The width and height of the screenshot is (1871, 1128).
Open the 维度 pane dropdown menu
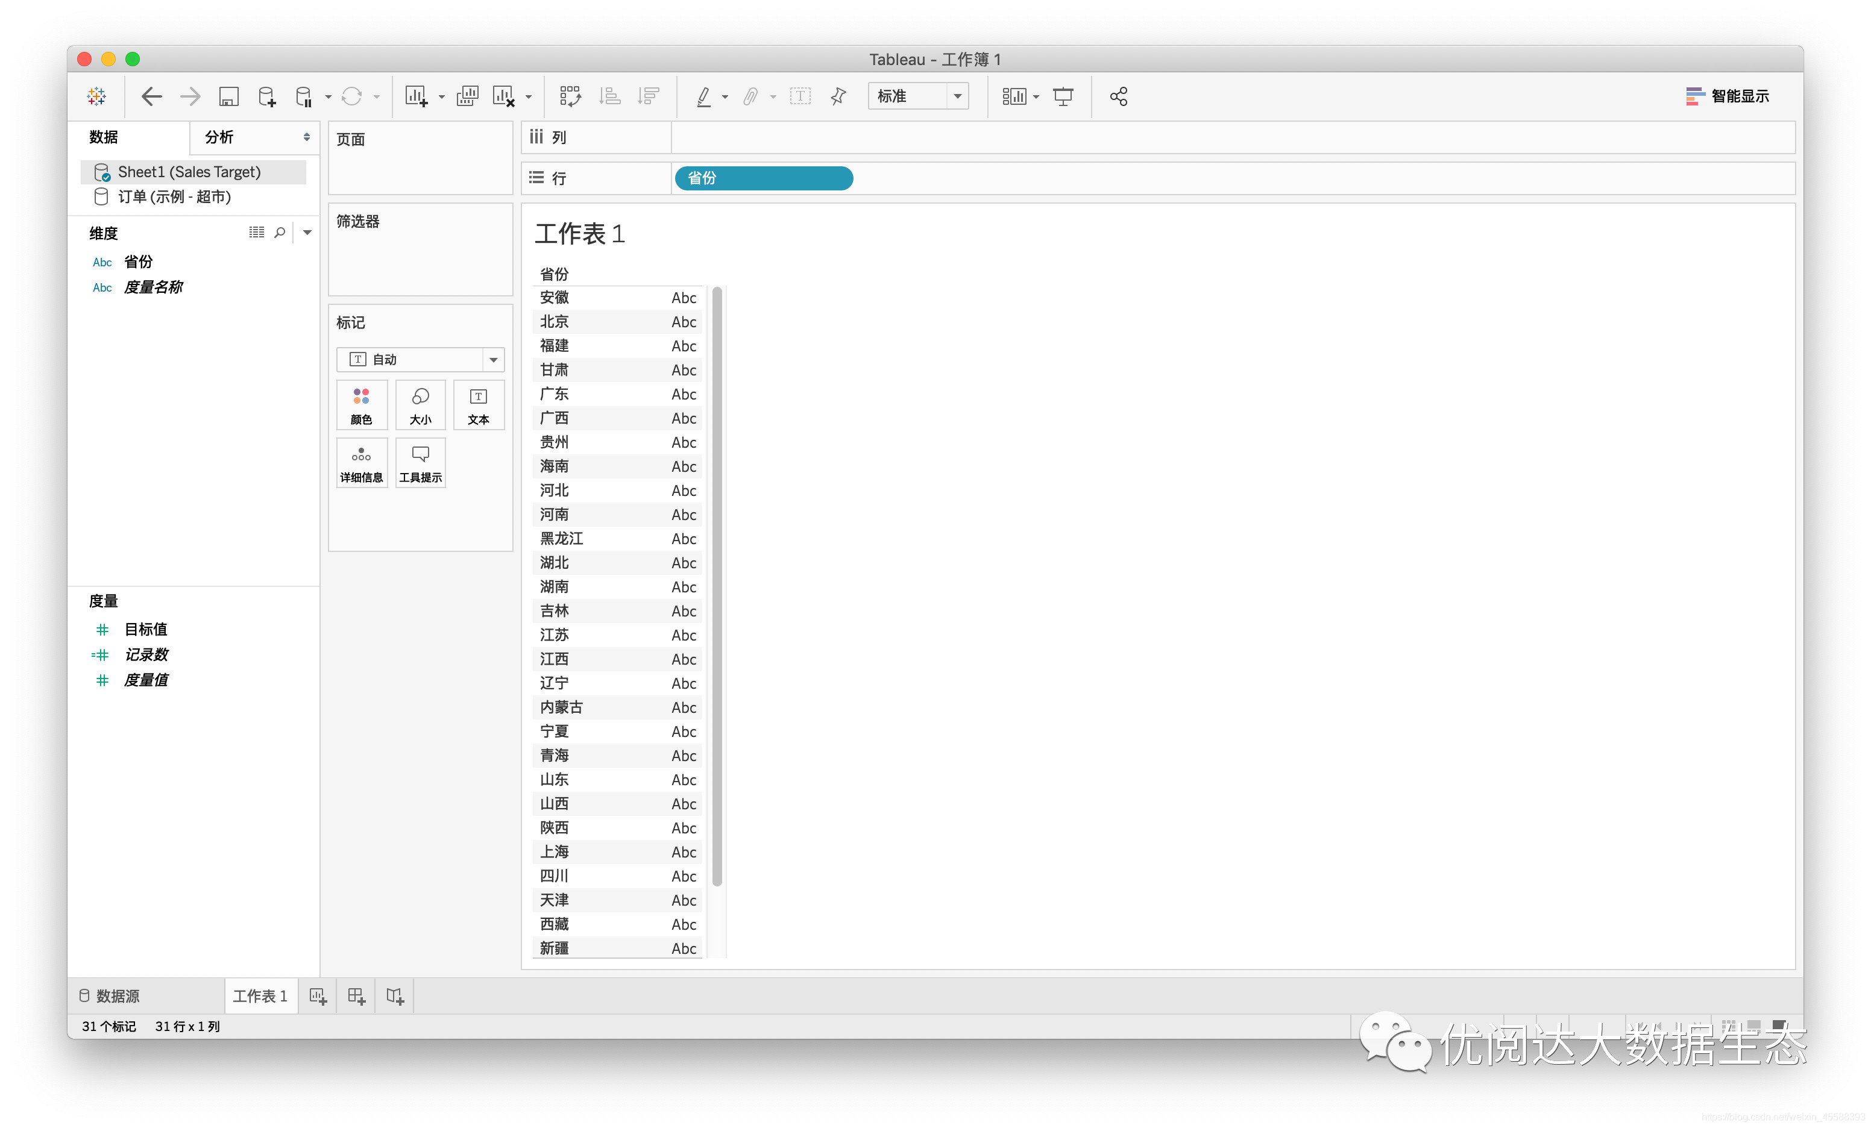point(307,233)
